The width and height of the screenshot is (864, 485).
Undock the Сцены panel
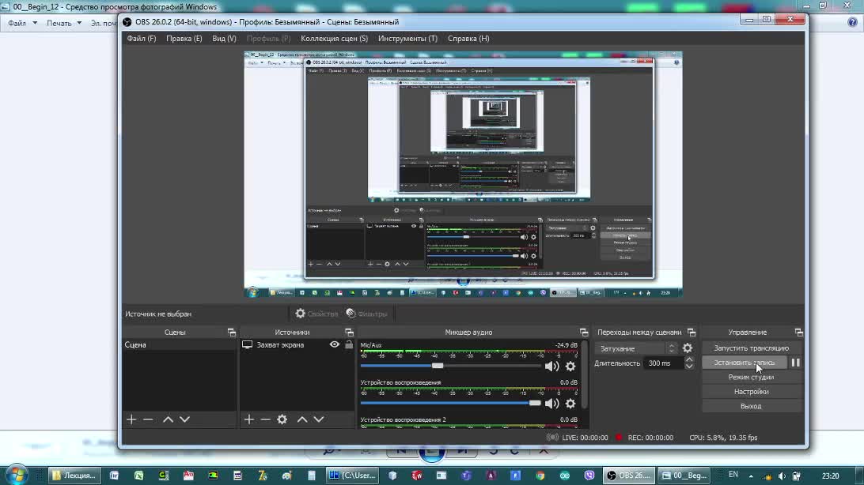tap(231, 332)
